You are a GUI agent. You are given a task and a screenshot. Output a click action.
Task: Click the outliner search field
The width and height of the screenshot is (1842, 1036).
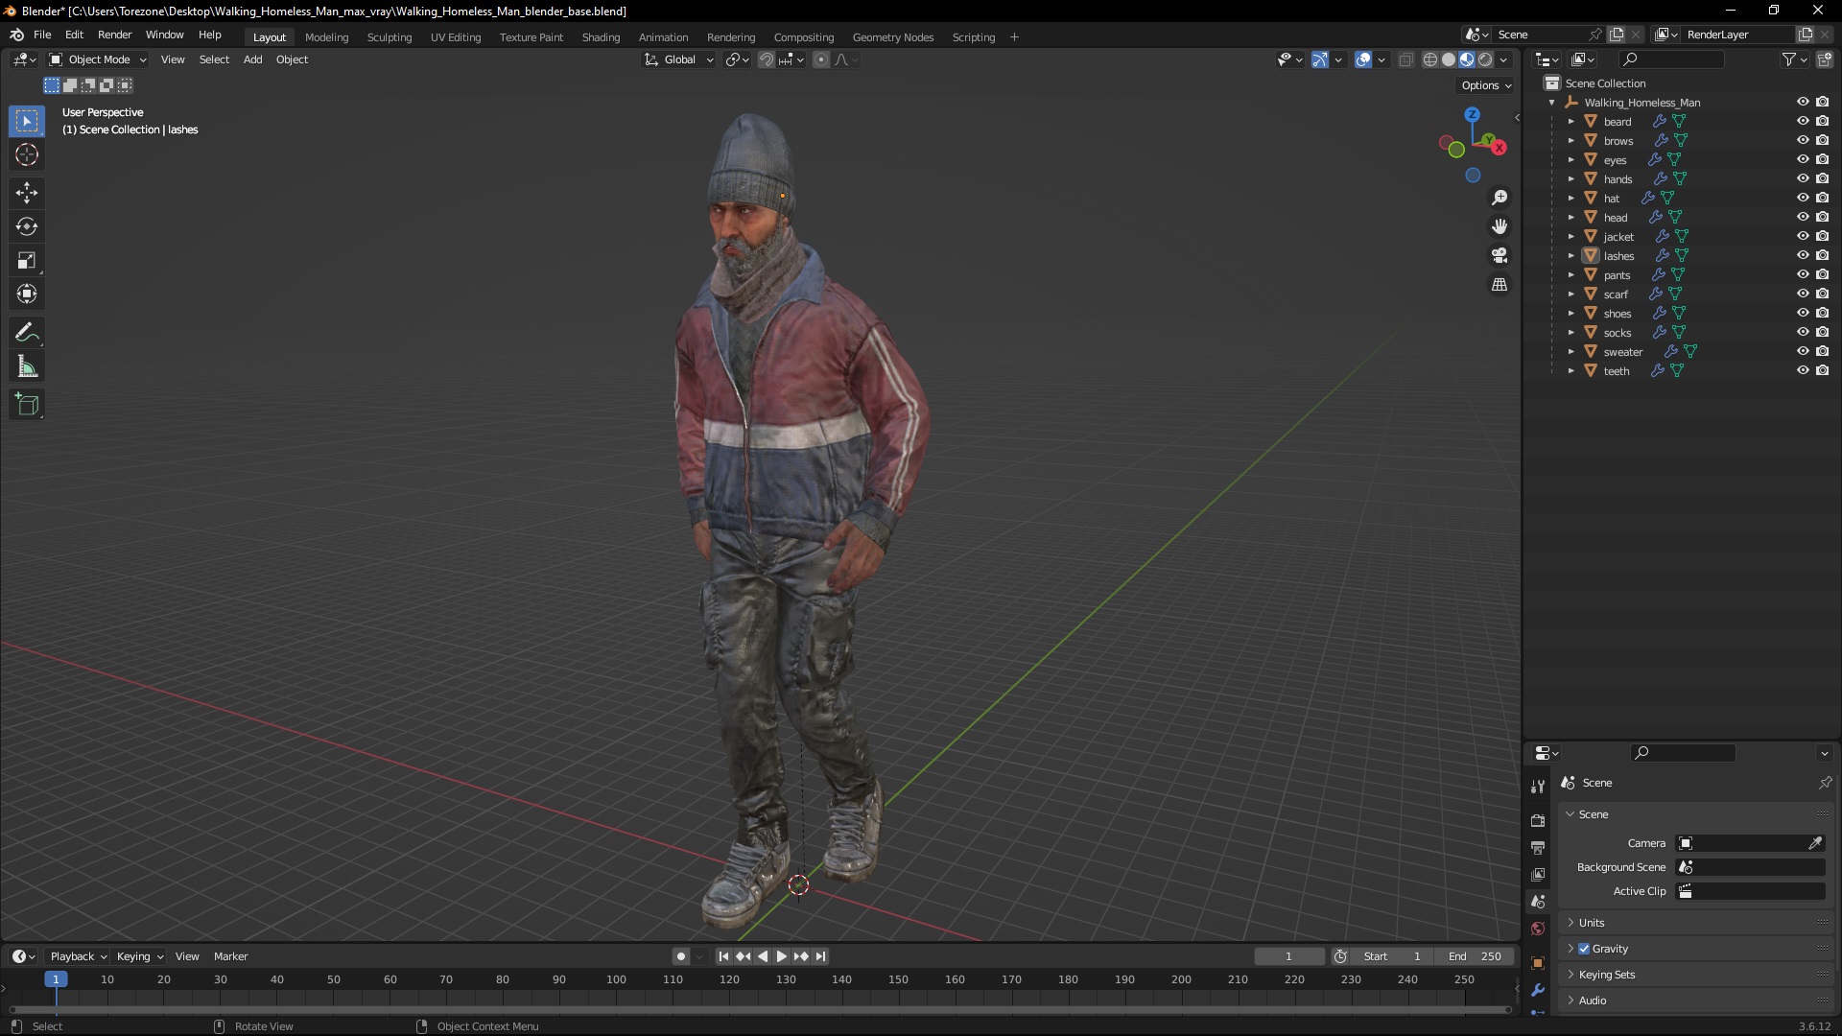click(x=1670, y=59)
